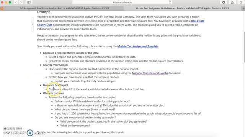Click the Prompt heading
This screenshot has width=245, height=137.
pyautogui.click(x=43, y=12)
